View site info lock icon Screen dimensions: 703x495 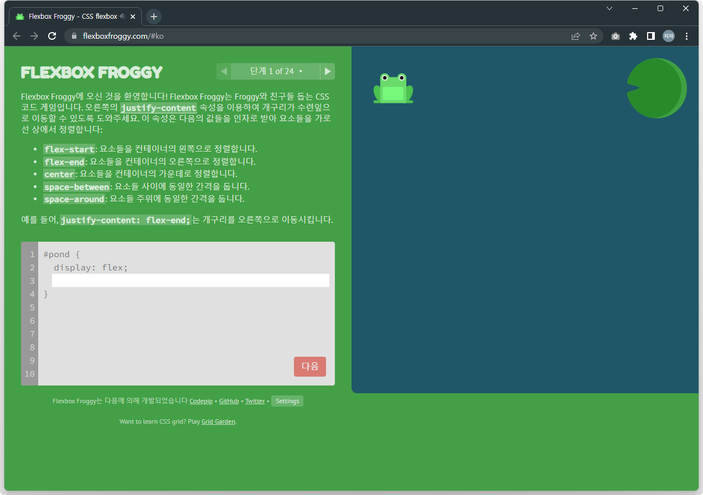click(x=74, y=36)
